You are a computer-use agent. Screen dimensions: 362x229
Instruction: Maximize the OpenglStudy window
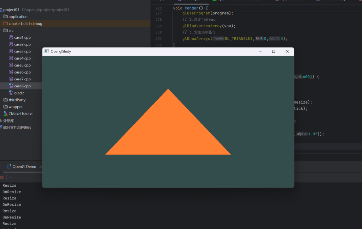(273, 51)
